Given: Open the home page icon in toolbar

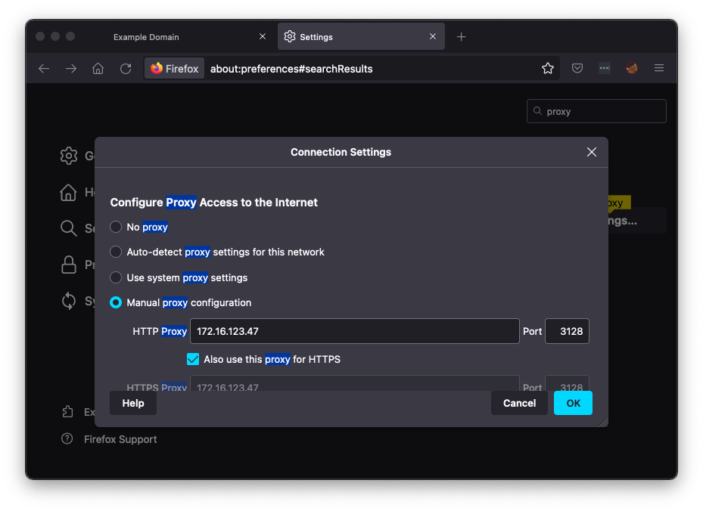Looking at the screenshot, I should tap(98, 69).
